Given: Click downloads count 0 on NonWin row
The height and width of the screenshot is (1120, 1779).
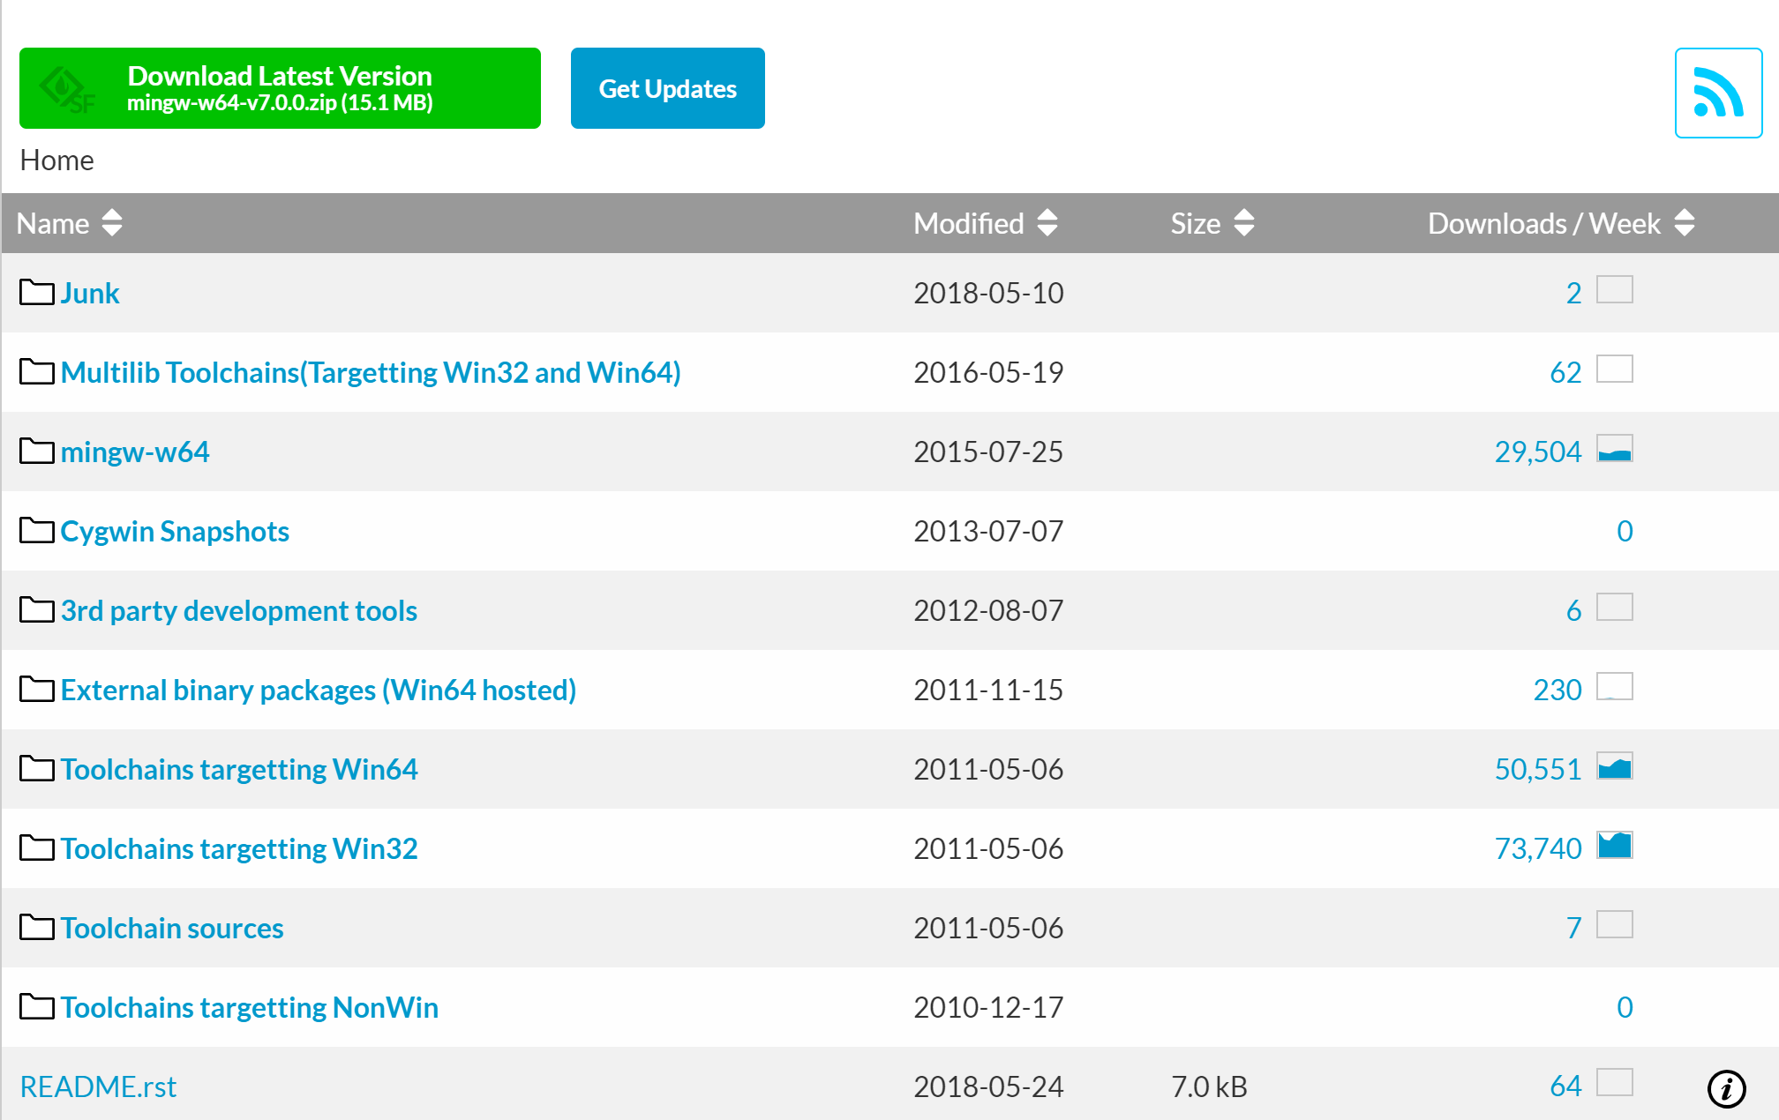Looking at the screenshot, I should click(x=1625, y=1007).
